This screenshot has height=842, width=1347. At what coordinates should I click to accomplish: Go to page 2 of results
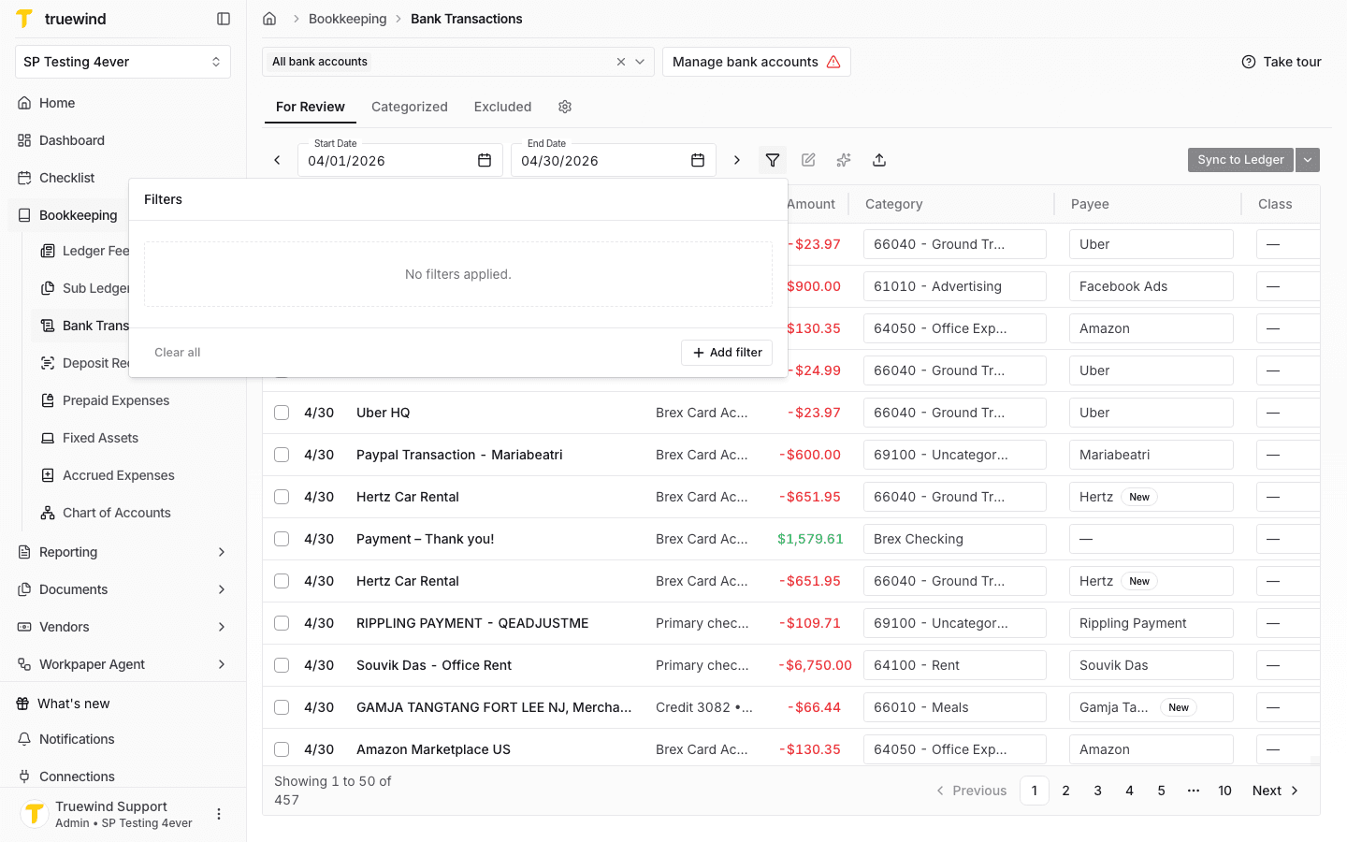[x=1065, y=791]
